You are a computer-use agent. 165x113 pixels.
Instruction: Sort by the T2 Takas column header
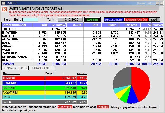pos(57,25)
